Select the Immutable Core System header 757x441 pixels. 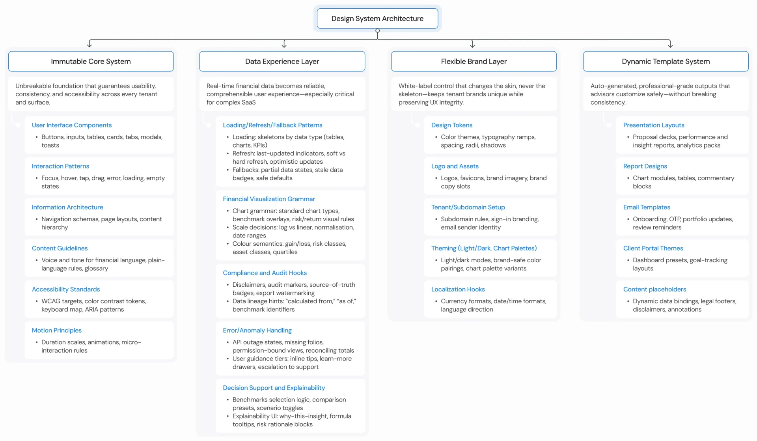tap(91, 62)
